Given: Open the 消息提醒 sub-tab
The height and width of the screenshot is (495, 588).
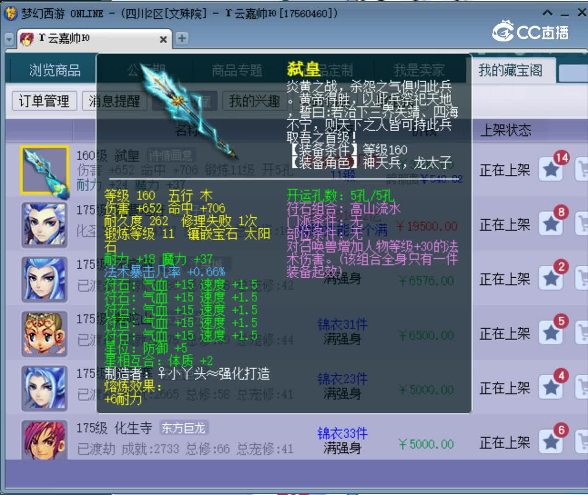Looking at the screenshot, I should point(114,101).
